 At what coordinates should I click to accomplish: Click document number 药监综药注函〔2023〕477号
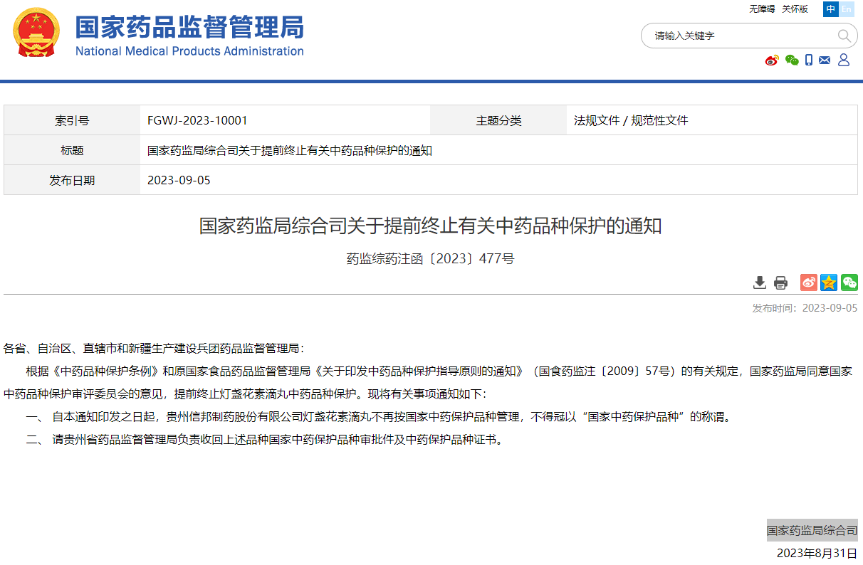point(430,259)
